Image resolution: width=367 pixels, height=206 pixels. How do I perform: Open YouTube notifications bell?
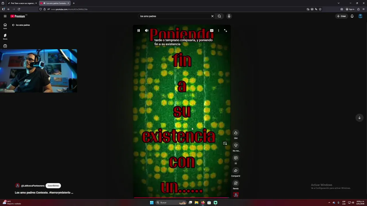[352, 16]
